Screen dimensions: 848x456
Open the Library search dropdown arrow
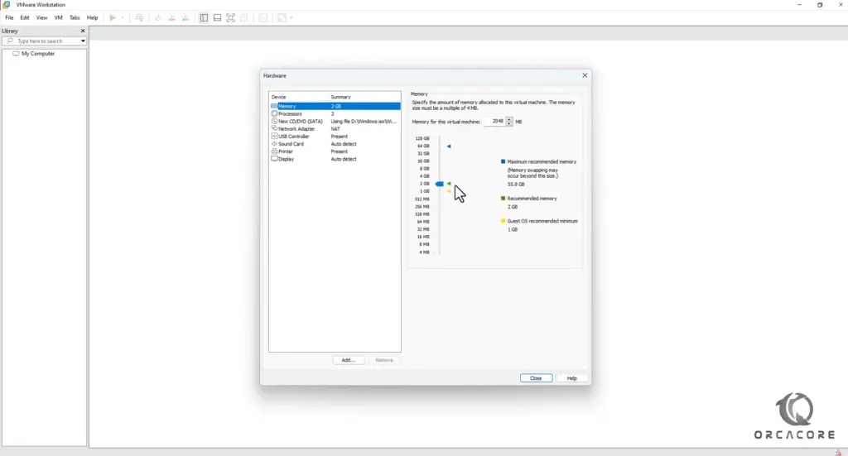(83, 41)
